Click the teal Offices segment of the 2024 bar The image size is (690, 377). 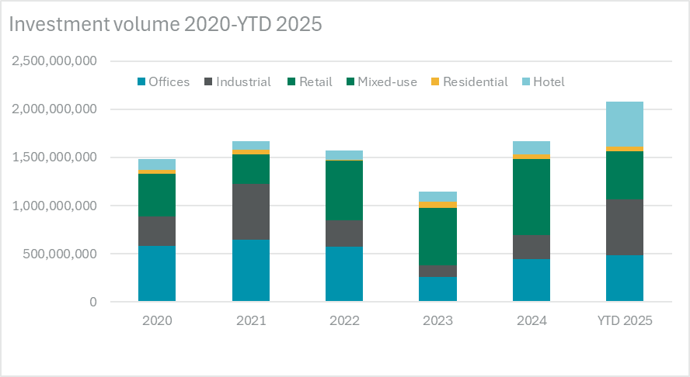531,280
